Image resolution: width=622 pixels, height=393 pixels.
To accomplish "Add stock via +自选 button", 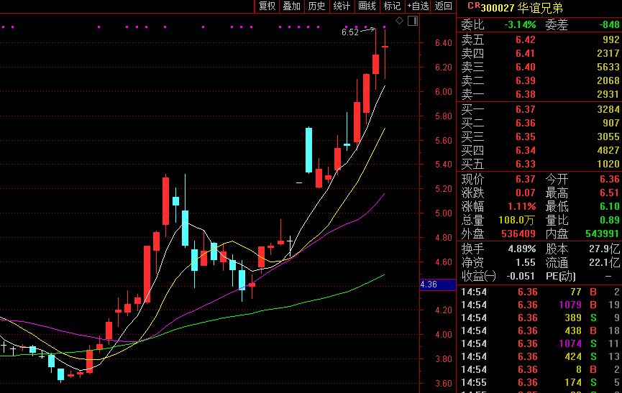I will click(418, 6).
